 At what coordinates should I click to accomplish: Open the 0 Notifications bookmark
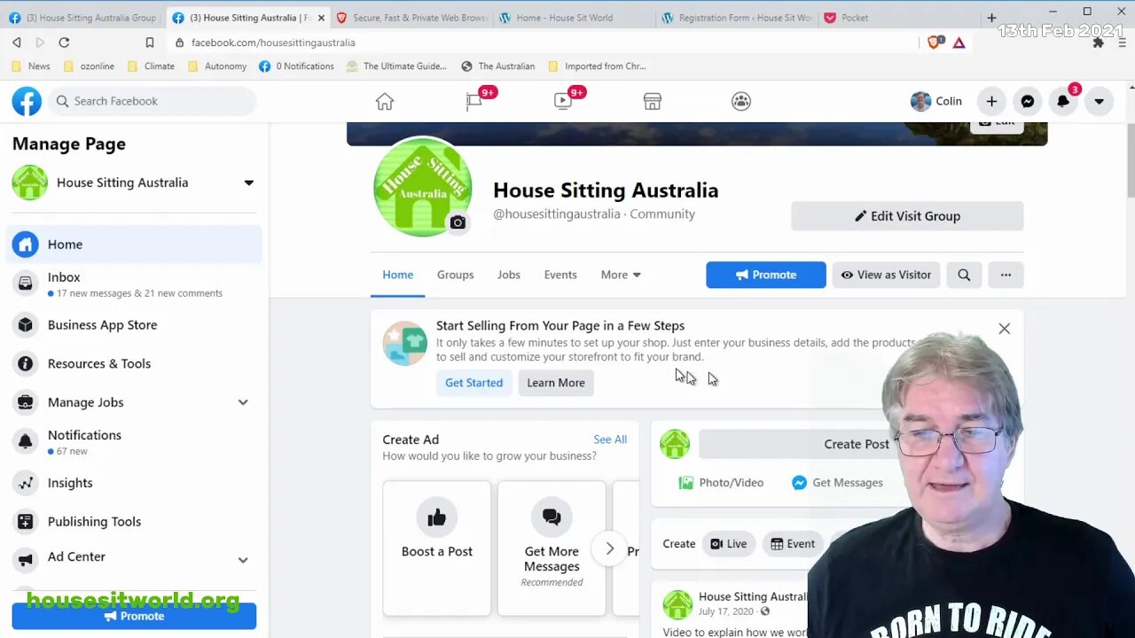click(x=296, y=66)
